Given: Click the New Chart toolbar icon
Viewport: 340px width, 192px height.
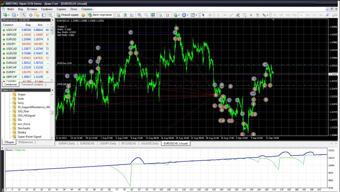Looking at the screenshot, I should [5, 15].
